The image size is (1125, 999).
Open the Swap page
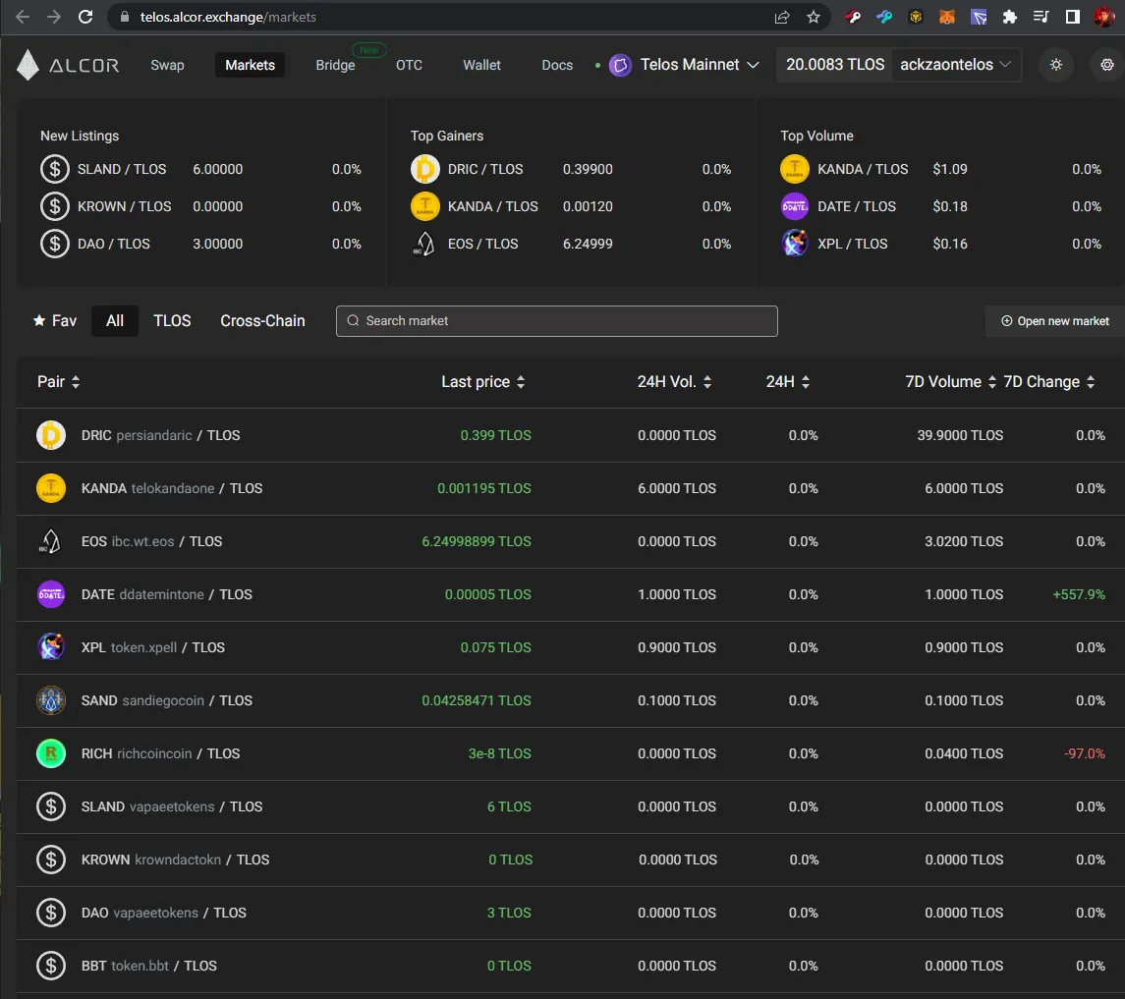[x=167, y=65]
